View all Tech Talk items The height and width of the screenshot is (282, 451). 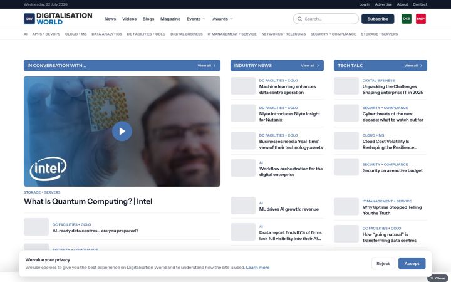413,66
